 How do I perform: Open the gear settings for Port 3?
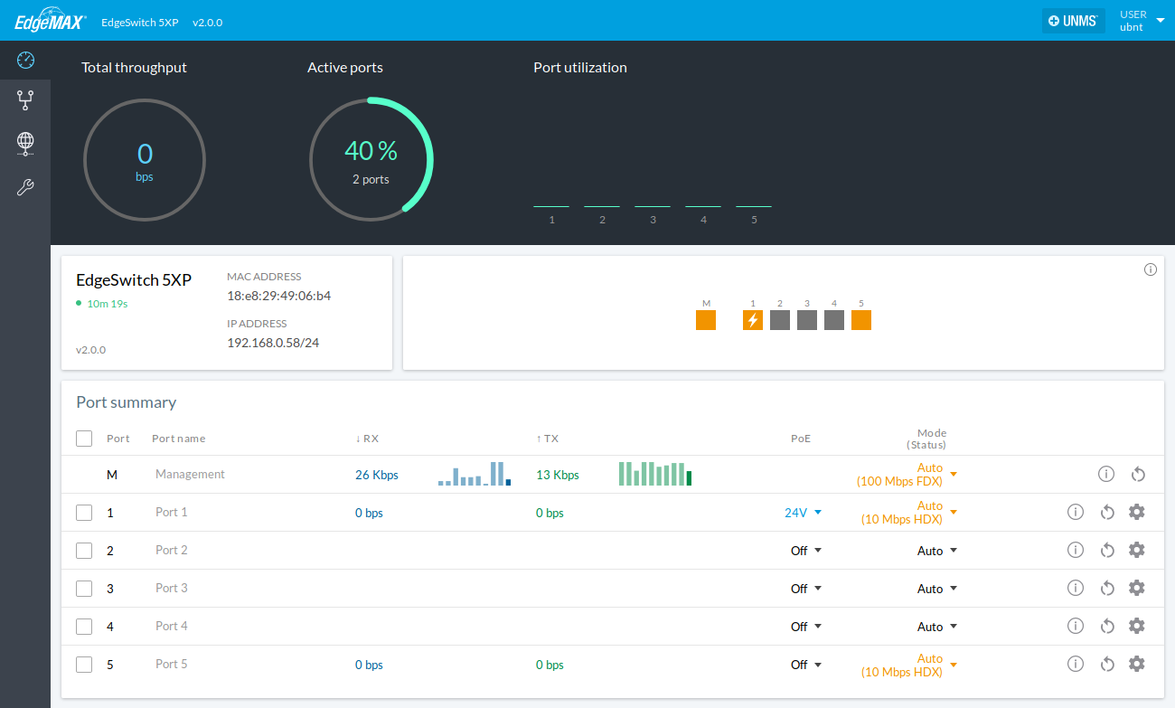[1136, 588]
